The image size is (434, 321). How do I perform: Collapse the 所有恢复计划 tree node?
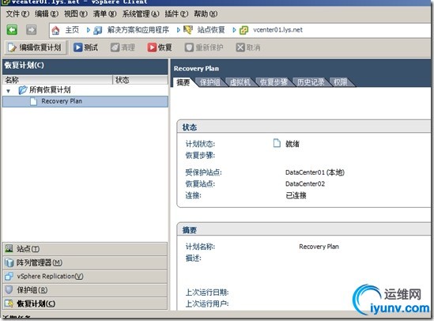[9, 90]
